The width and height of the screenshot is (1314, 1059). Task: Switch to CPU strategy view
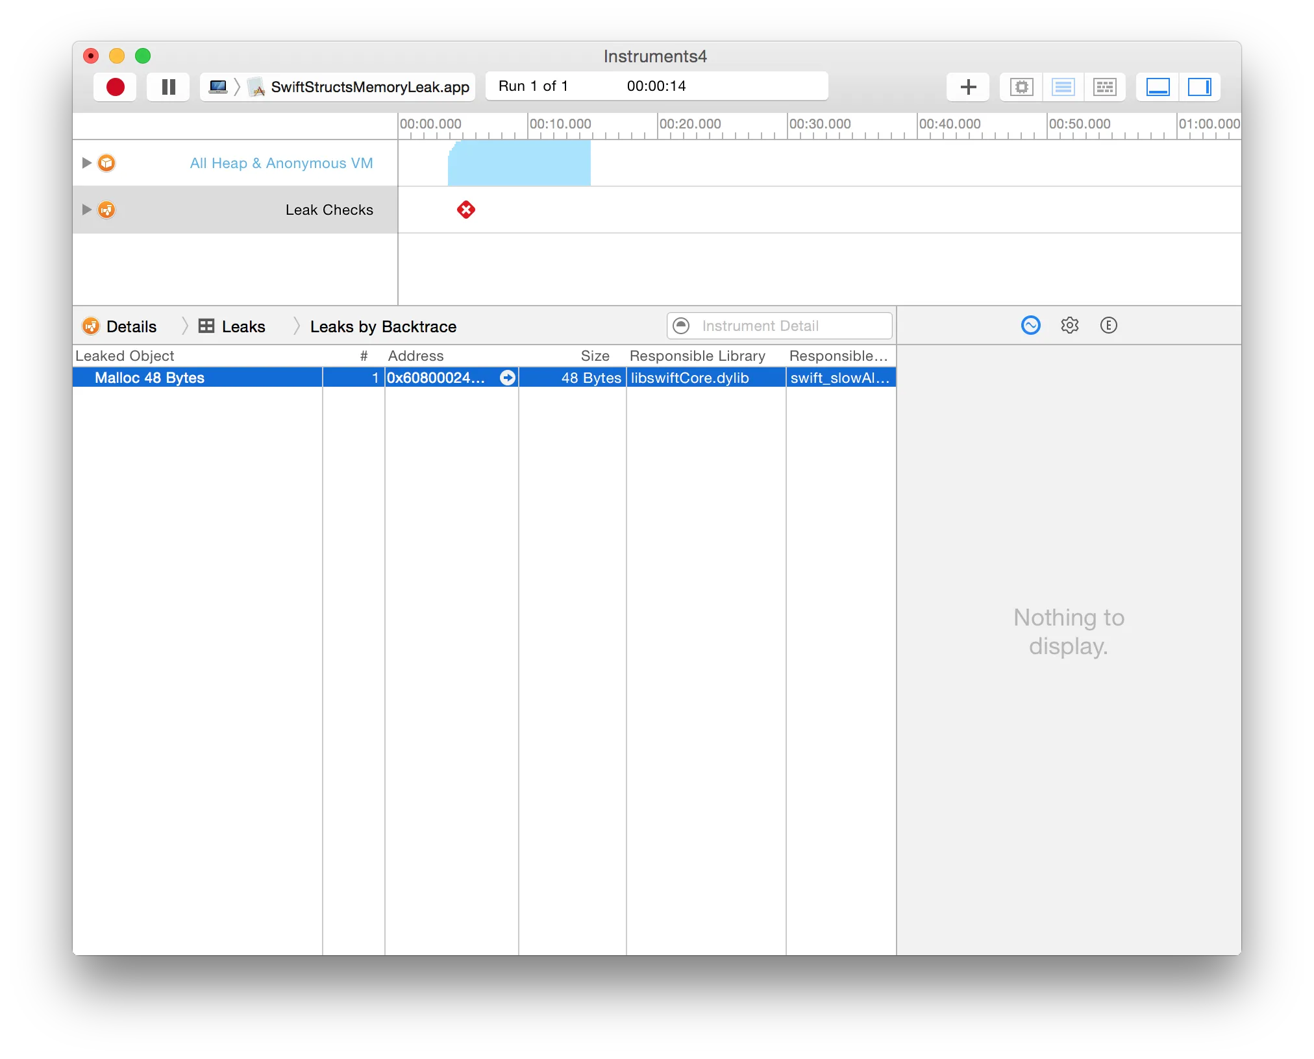(1021, 87)
